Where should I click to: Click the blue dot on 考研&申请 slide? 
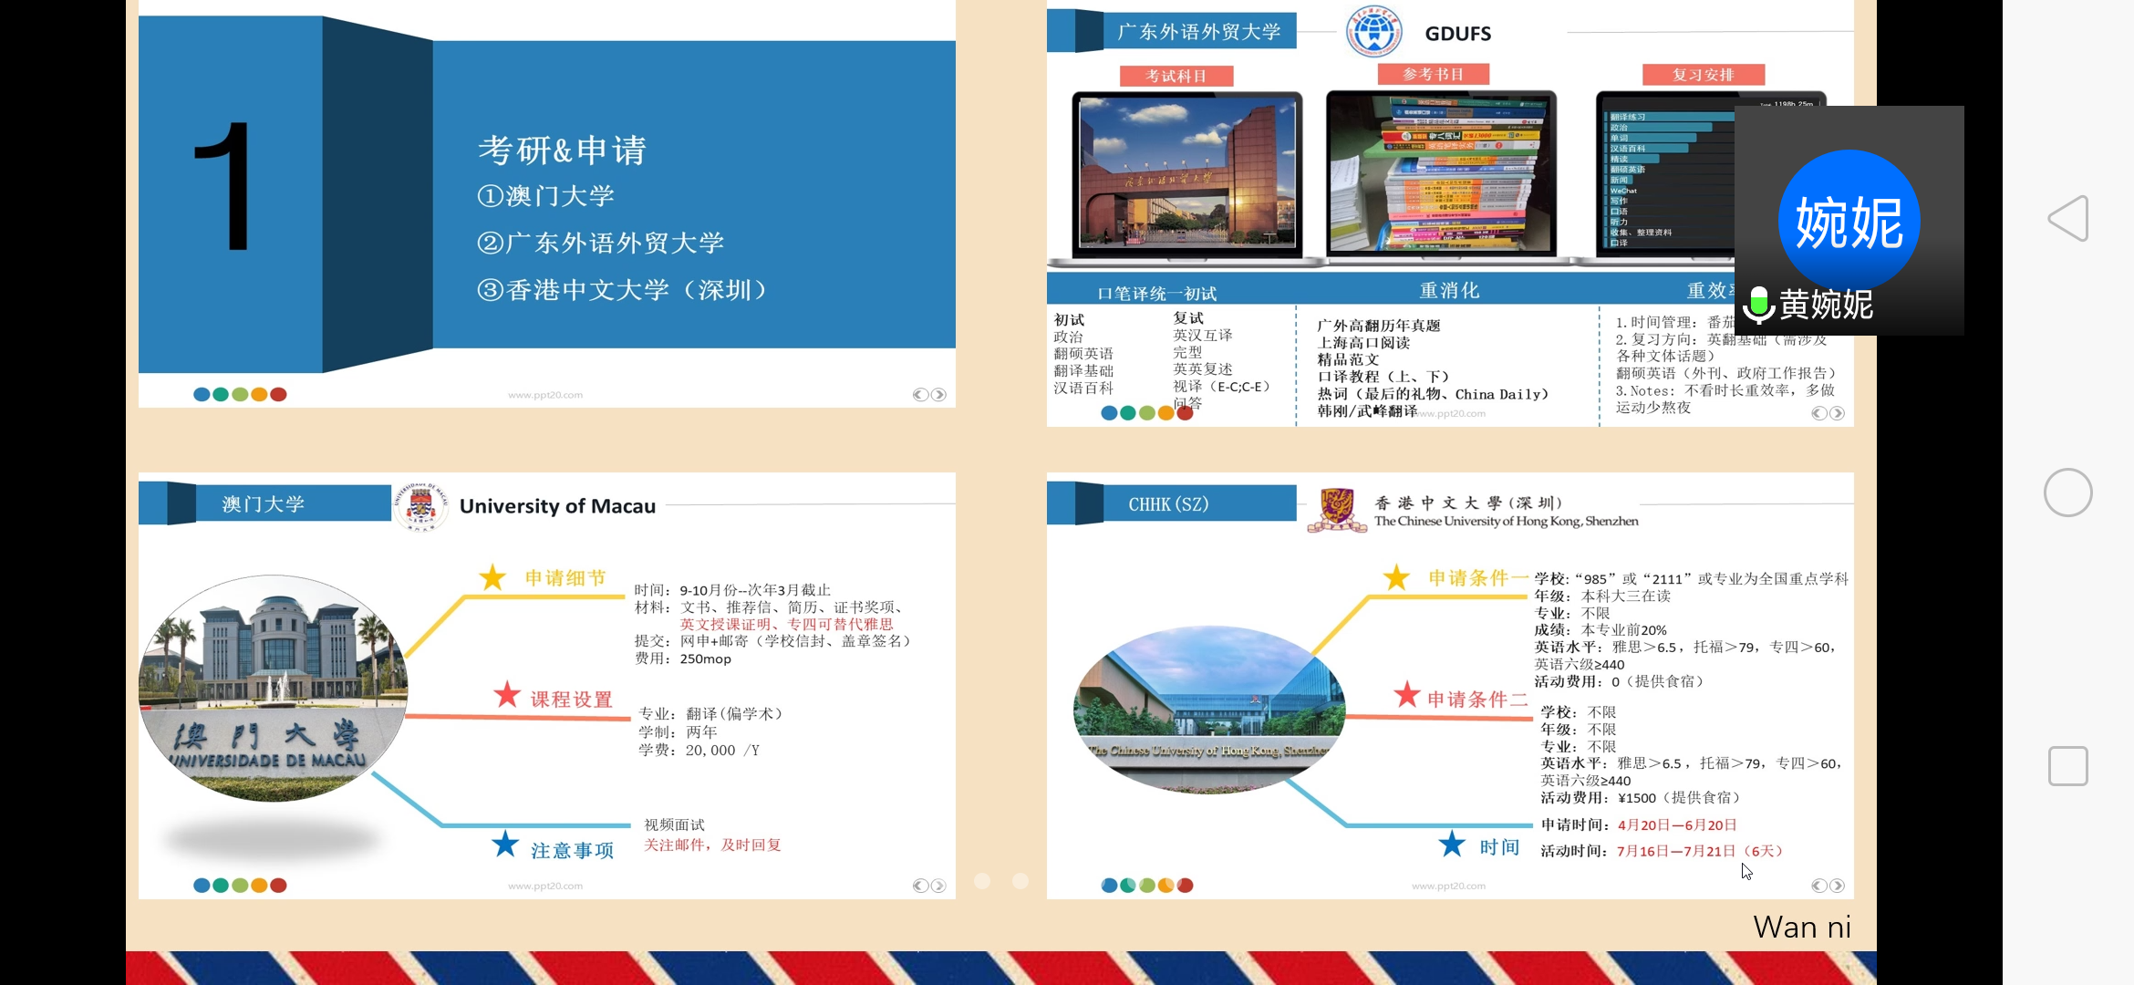(202, 395)
